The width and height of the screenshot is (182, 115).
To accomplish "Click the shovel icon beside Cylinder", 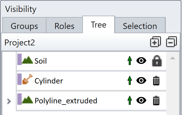I will 27,80.
